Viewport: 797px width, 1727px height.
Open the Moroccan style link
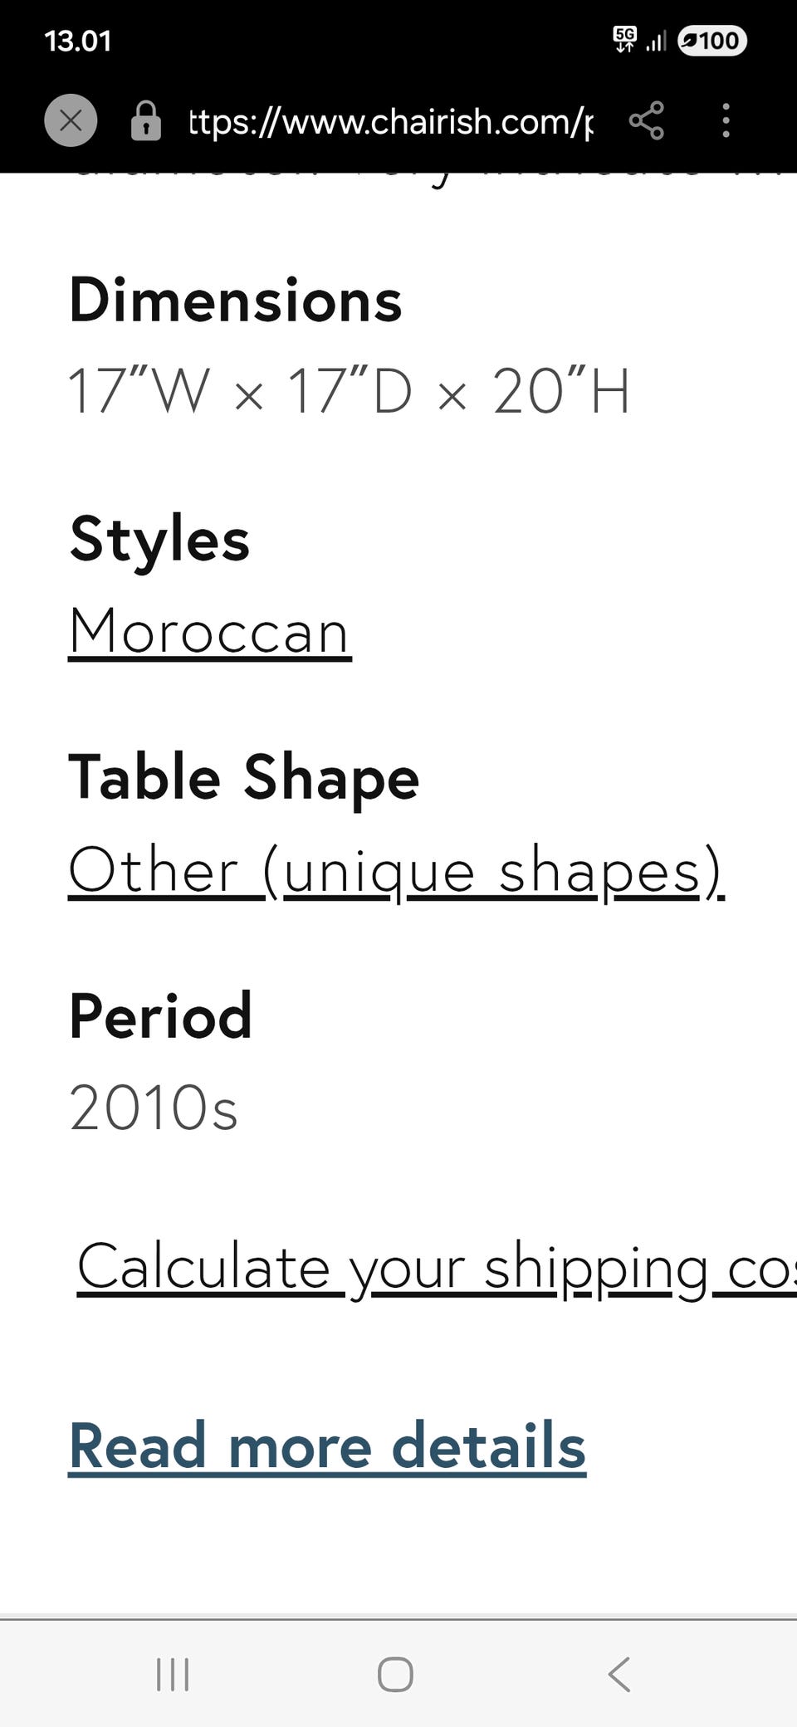click(209, 633)
